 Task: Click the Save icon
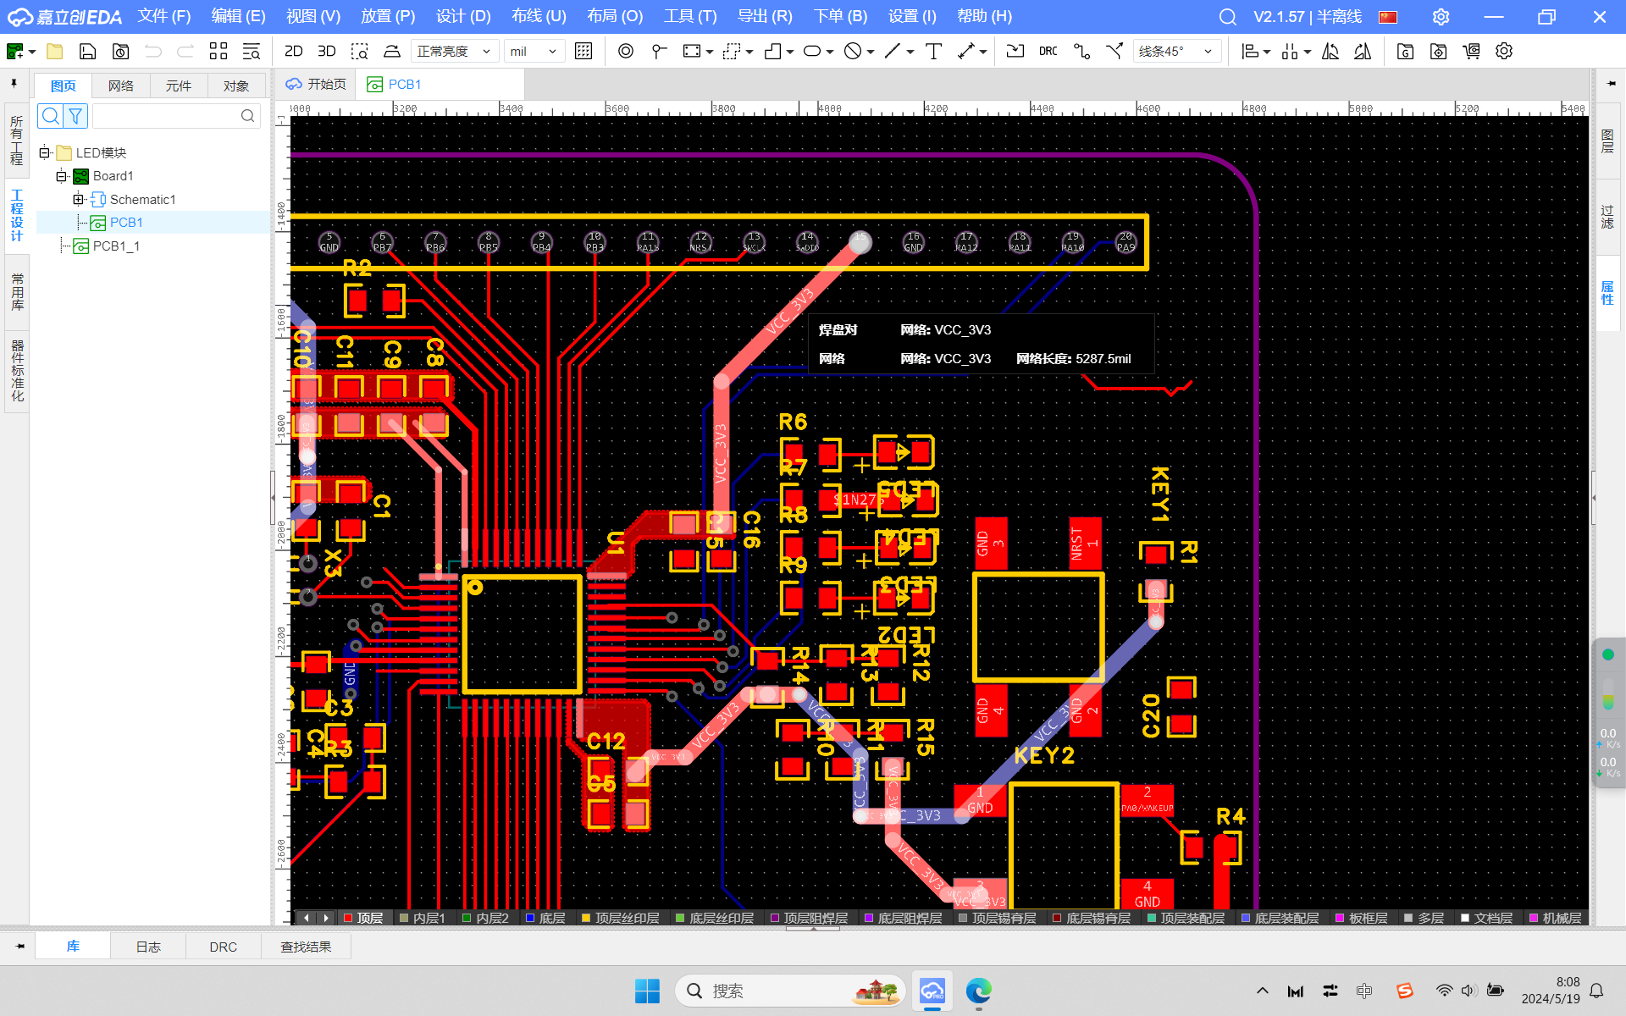[x=87, y=52]
